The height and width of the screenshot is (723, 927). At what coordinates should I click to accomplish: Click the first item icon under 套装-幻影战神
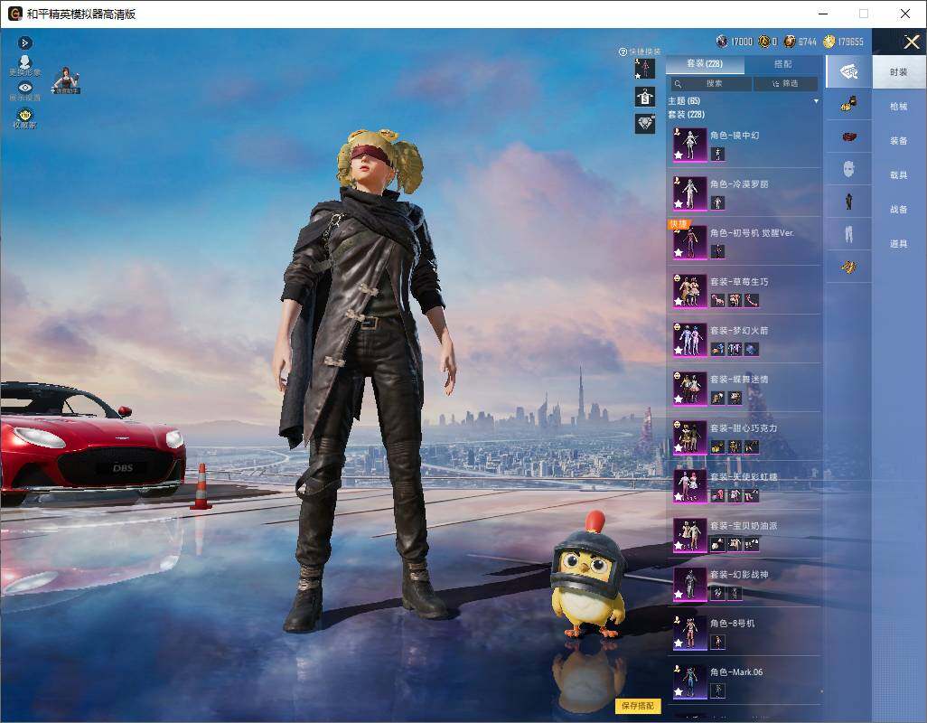[x=717, y=593]
